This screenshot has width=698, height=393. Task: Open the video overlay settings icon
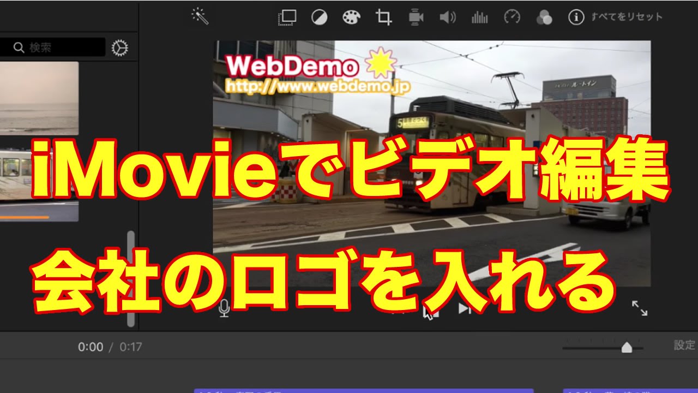(x=287, y=17)
